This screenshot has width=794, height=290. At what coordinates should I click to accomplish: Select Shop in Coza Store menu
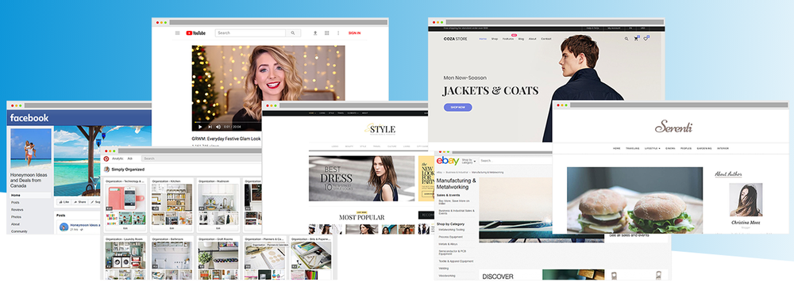495,39
